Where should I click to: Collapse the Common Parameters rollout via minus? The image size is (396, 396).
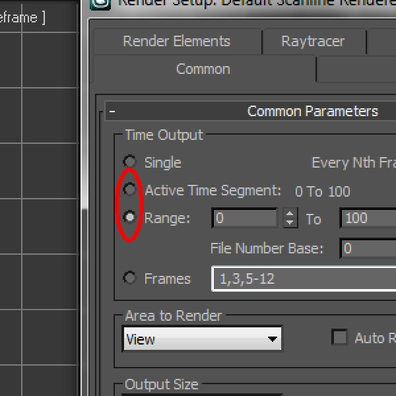[113, 112]
